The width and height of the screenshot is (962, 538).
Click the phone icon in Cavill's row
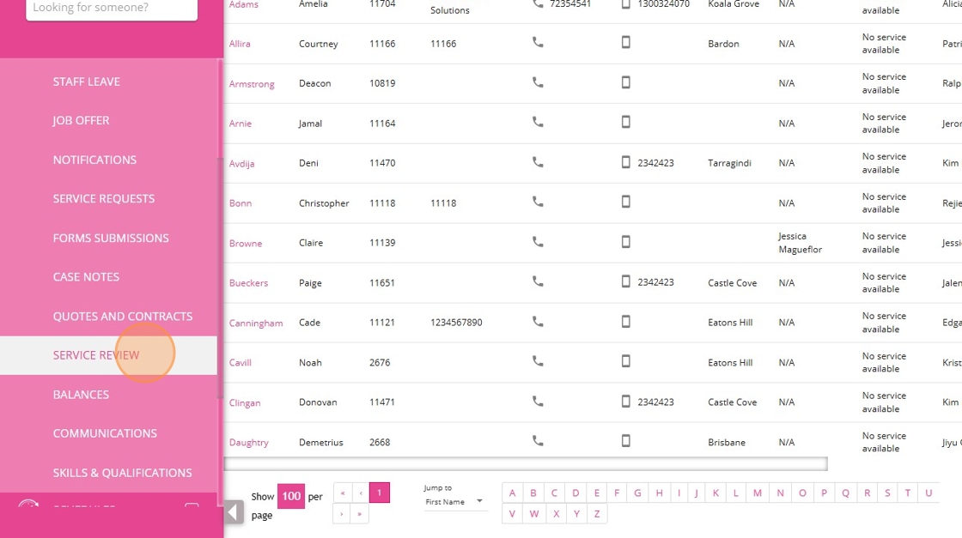click(538, 361)
